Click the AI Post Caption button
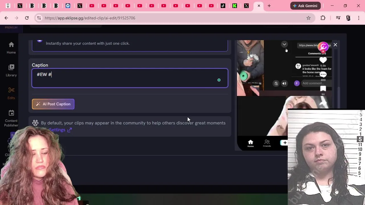 (x=53, y=104)
